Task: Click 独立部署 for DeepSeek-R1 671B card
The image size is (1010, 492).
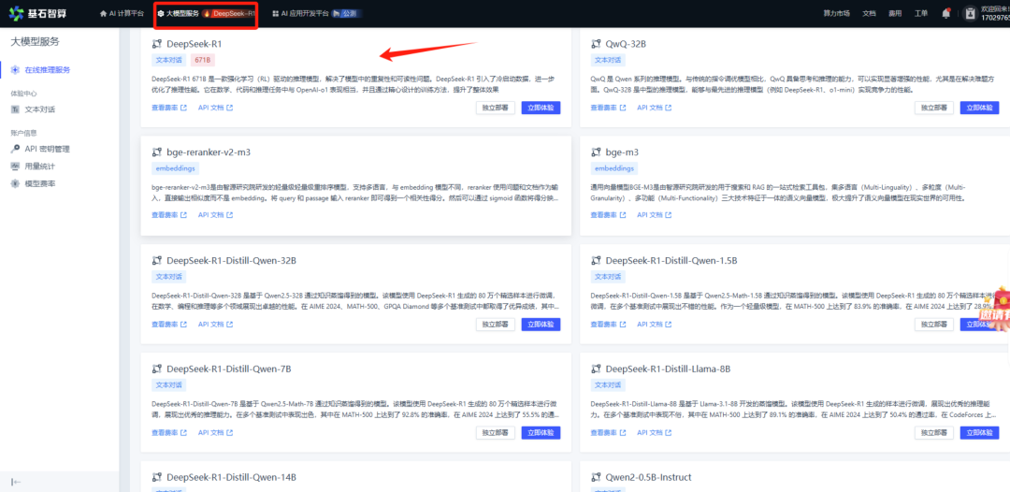Action: point(496,108)
